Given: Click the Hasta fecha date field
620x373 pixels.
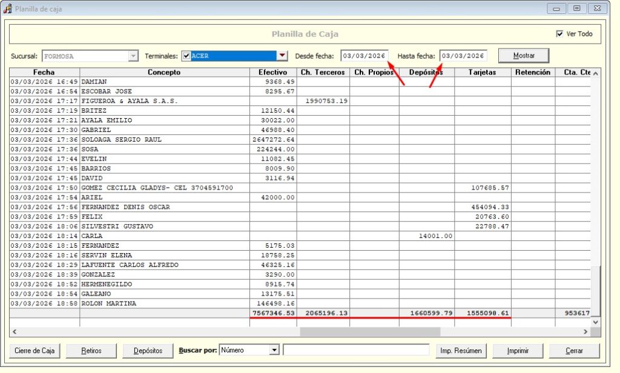Looking at the screenshot, I should (463, 56).
